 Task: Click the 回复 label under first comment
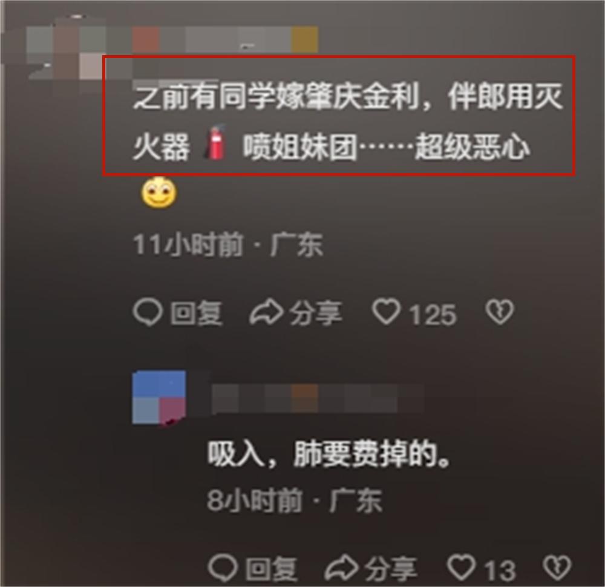[x=197, y=313]
